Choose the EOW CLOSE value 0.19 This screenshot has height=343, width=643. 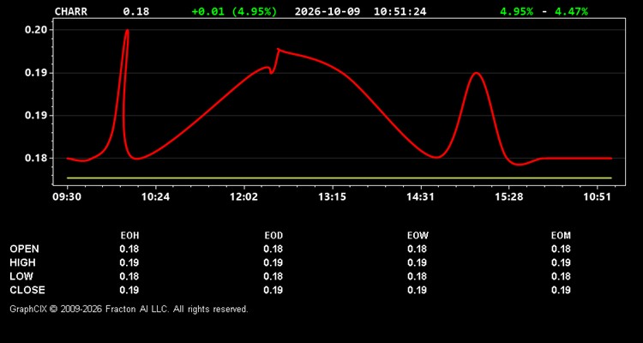(417, 290)
